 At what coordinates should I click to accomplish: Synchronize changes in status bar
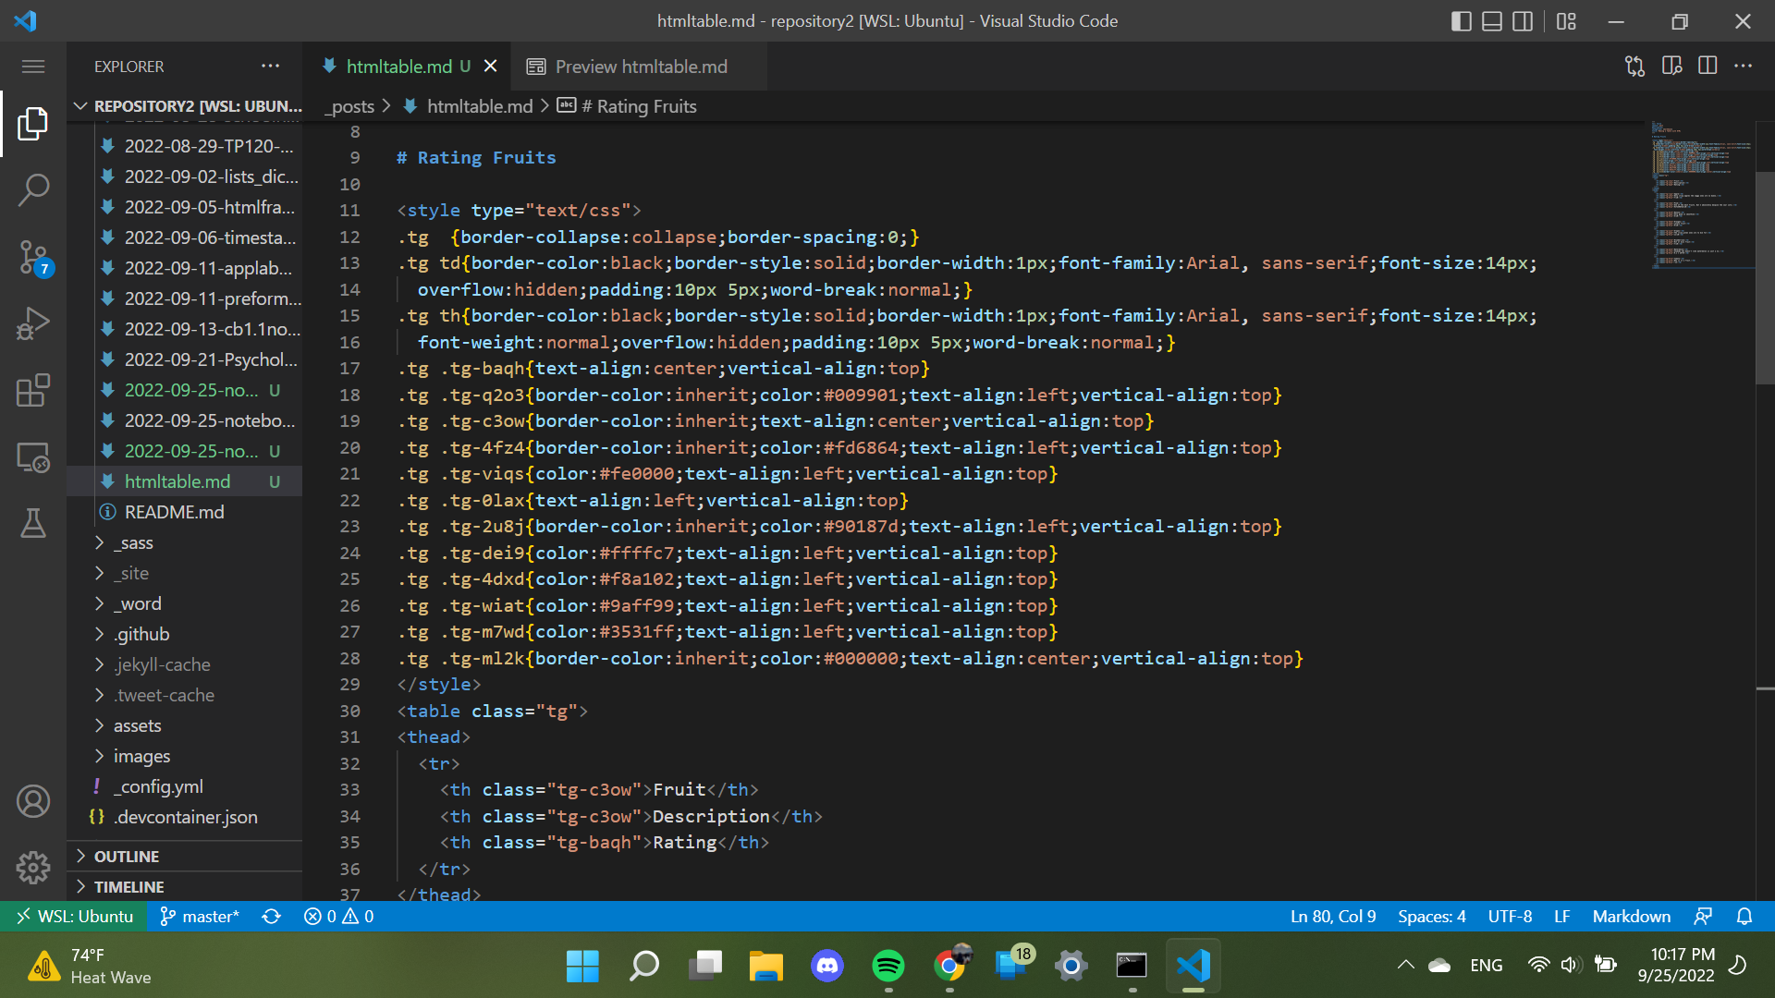click(271, 916)
